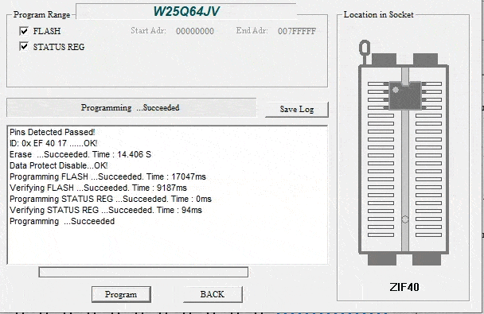Image resolution: width=484 pixels, height=314 pixels.
Task: Click the End Adr label
Action: (252, 30)
